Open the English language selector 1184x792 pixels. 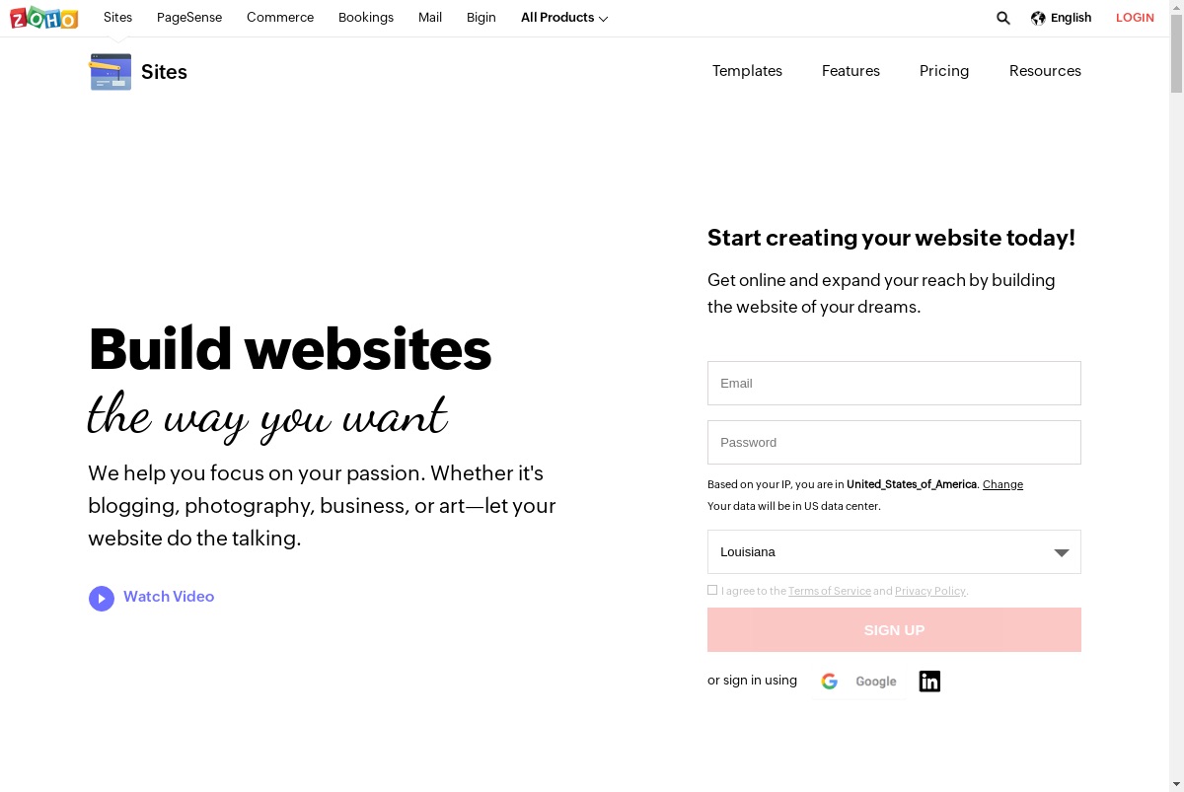1071,18
